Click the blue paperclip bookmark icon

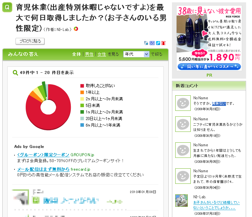pyautogui.click(x=158, y=43)
